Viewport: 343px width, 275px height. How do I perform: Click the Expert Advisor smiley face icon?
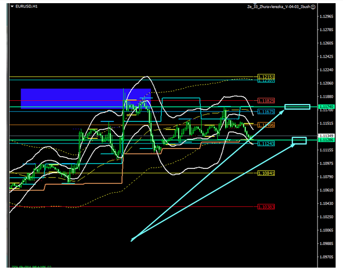313,6
